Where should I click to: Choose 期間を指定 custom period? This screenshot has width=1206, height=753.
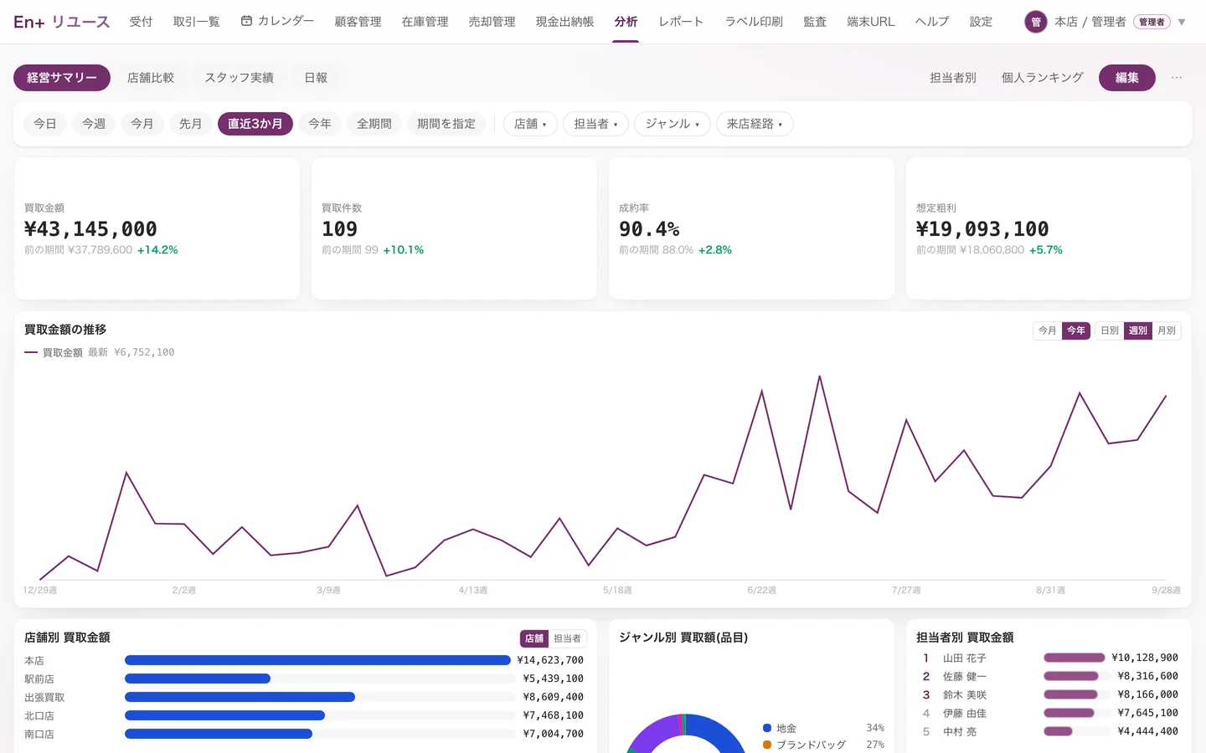pyautogui.click(x=446, y=124)
